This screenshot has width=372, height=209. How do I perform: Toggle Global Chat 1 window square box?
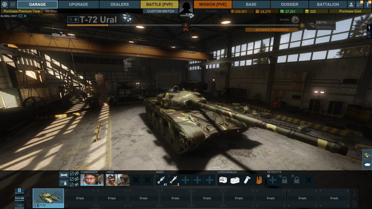tap(21, 16)
